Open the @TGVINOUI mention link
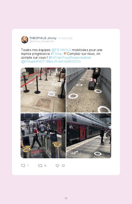The width and height of the screenshot is (132, 204). click(61, 50)
